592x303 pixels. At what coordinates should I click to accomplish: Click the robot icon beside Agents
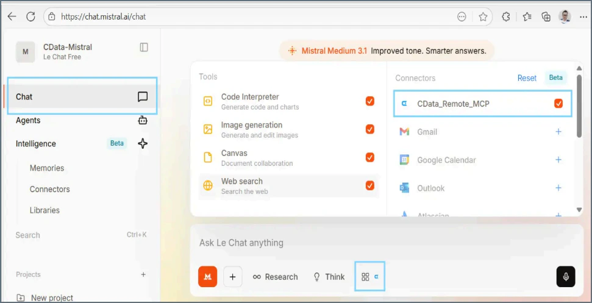pos(142,121)
